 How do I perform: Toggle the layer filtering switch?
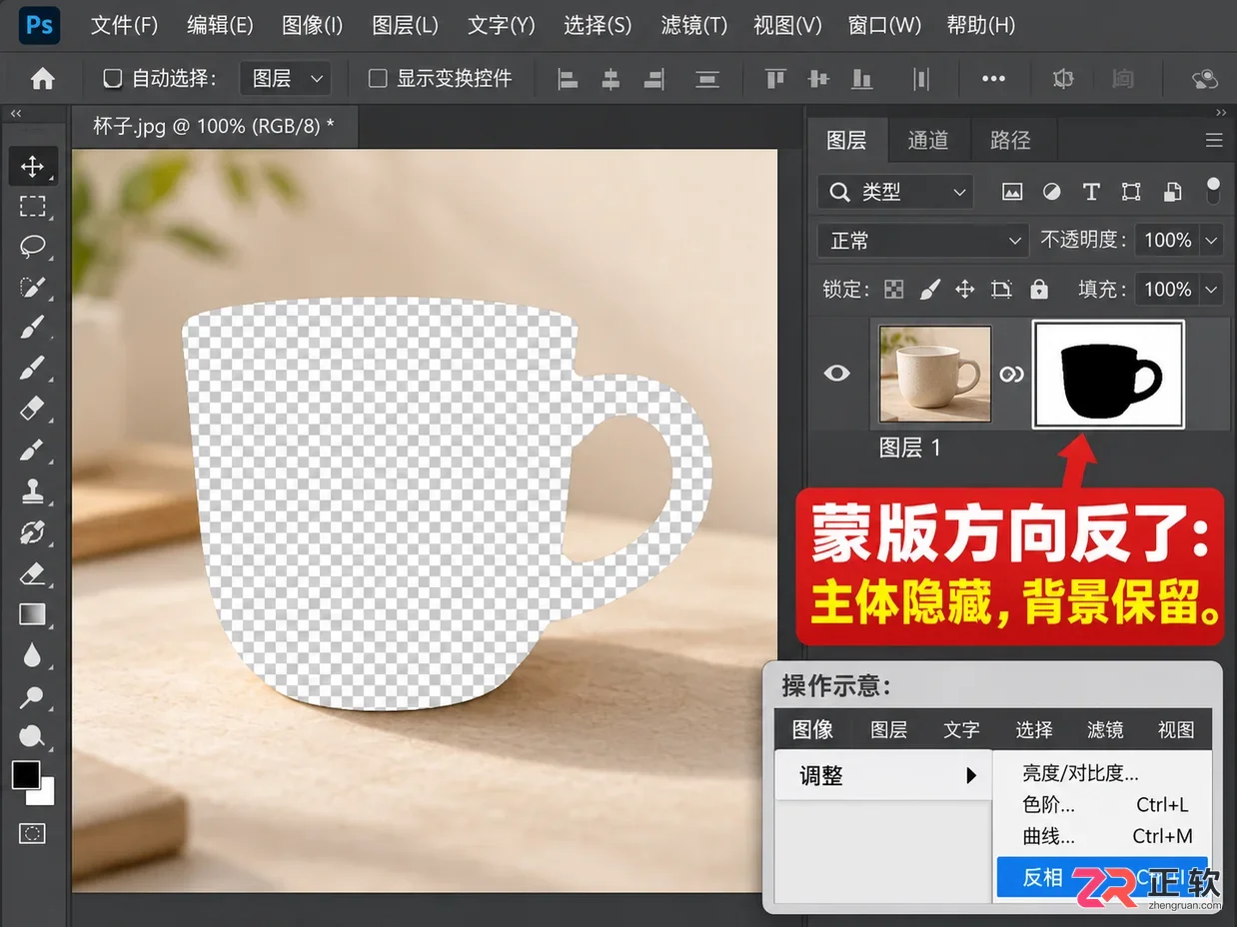coord(1213,190)
